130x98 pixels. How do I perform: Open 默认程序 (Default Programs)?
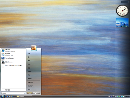[x=30, y=86]
